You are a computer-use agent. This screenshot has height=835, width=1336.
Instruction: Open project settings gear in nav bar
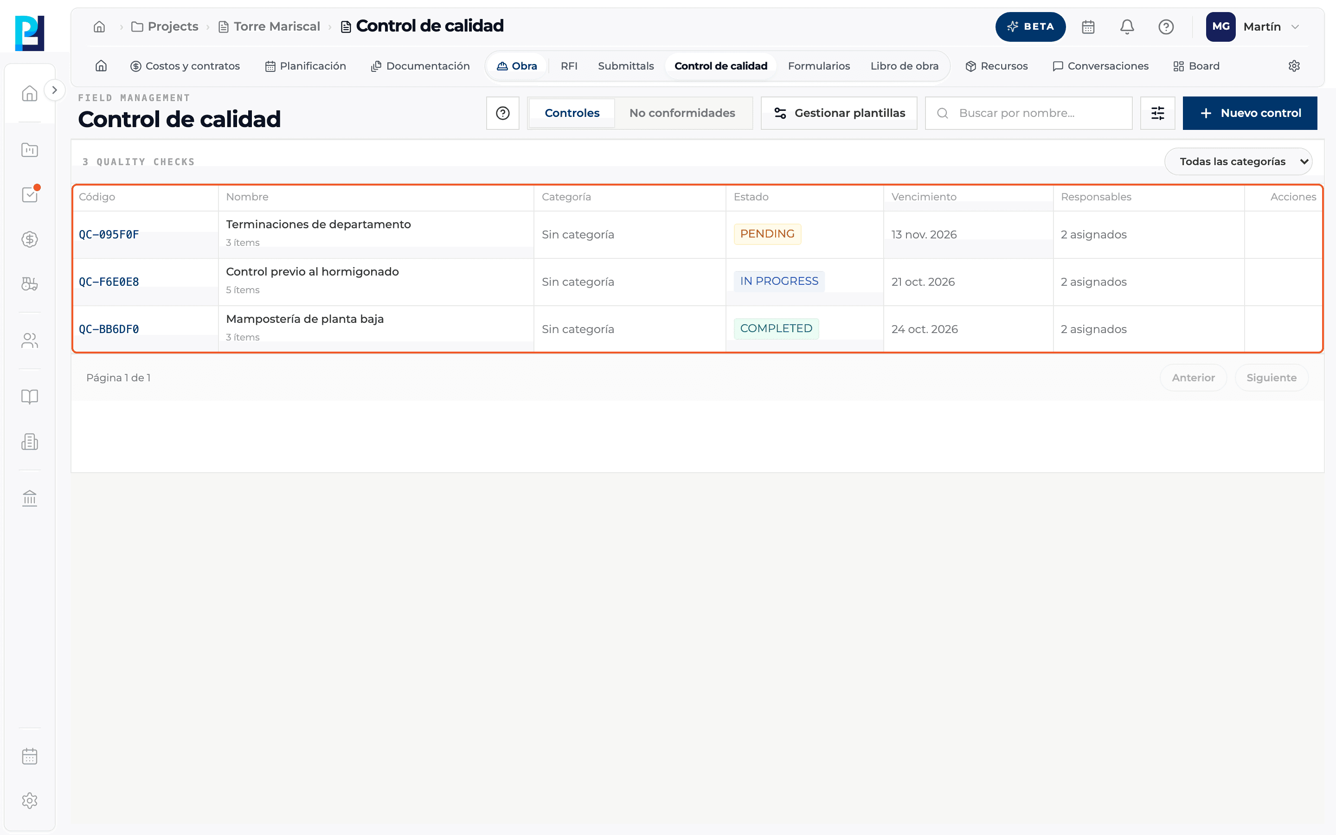[1294, 66]
